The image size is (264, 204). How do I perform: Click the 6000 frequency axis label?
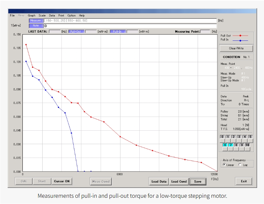119,174
